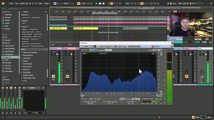This screenshot has height=120, width=214.
Task: Click the Tap tempo button
Action: point(17,4)
